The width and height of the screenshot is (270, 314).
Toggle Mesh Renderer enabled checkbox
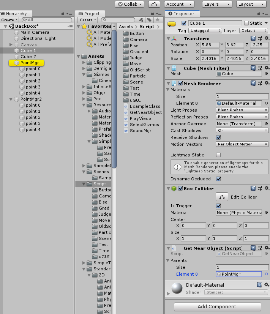pos(180,83)
